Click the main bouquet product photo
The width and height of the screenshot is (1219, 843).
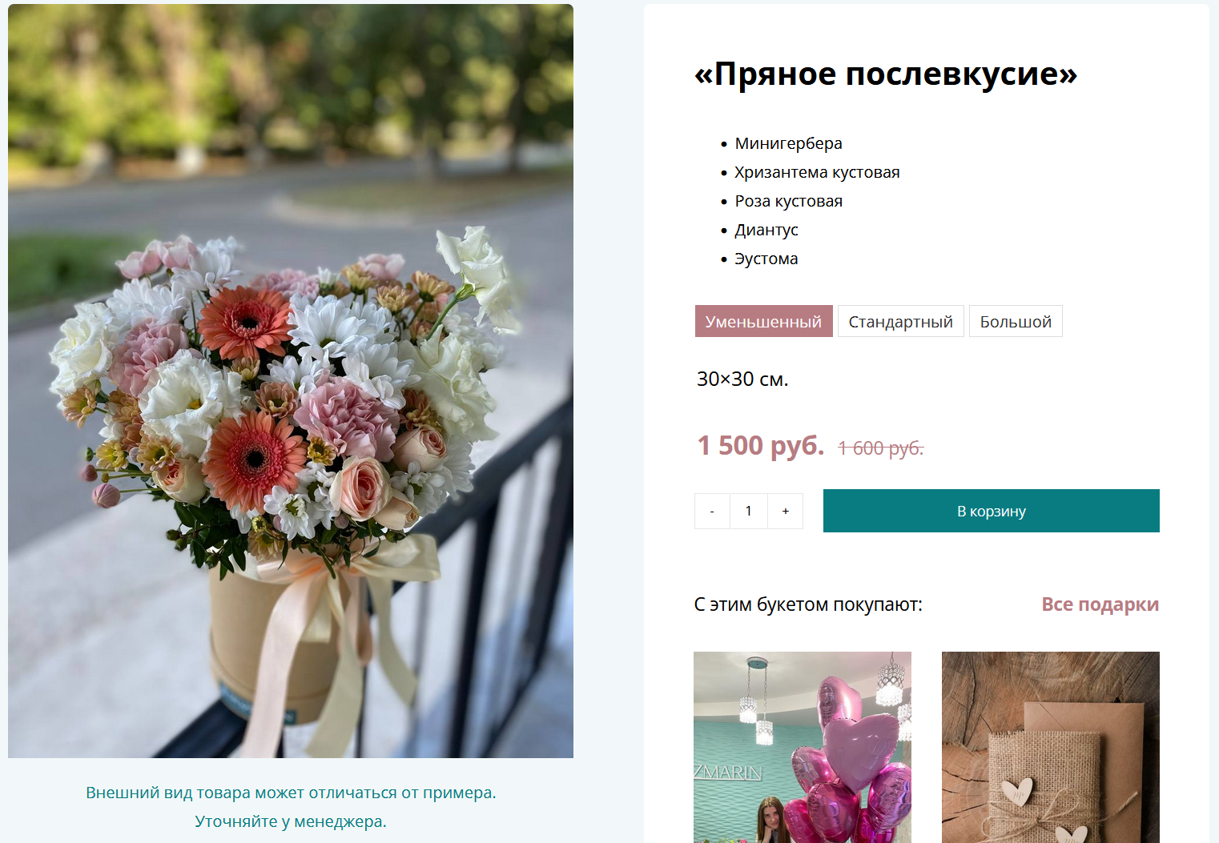291,381
